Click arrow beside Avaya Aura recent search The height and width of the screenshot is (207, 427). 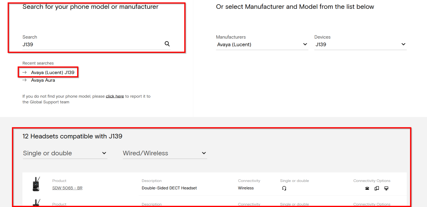25,80
